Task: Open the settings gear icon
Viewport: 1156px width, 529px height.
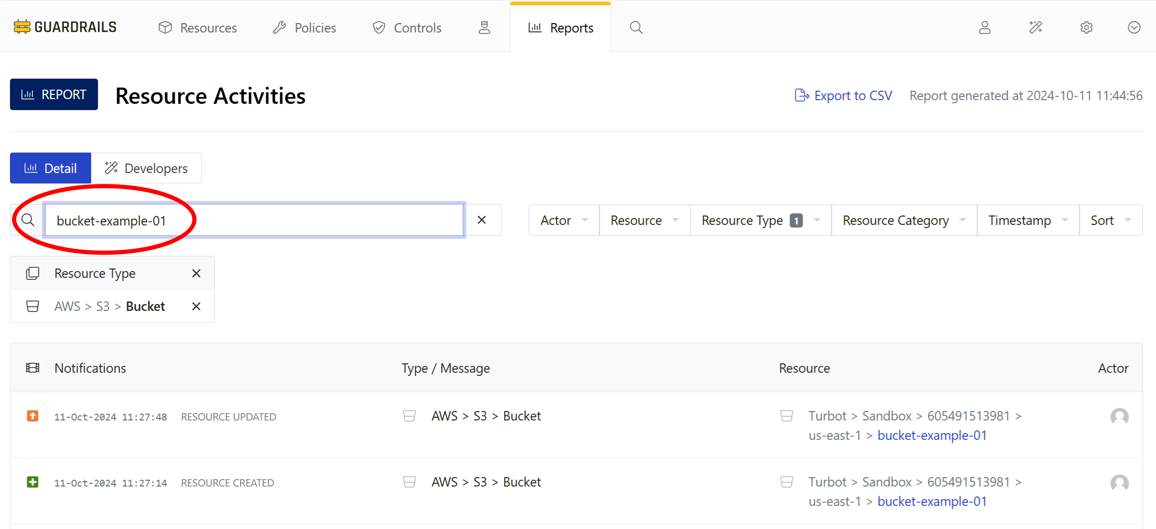Action: (1086, 27)
